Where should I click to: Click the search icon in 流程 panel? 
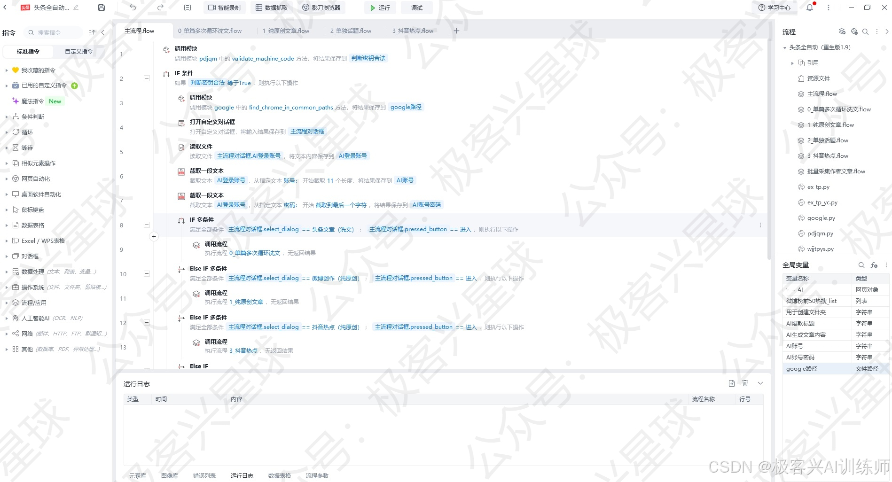click(865, 31)
